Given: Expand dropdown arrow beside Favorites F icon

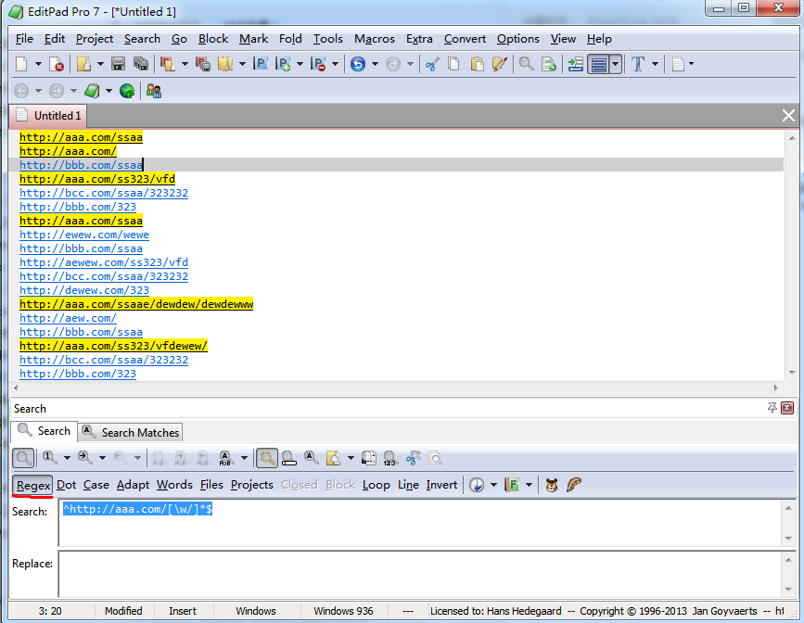Looking at the screenshot, I should coord(529,485).
